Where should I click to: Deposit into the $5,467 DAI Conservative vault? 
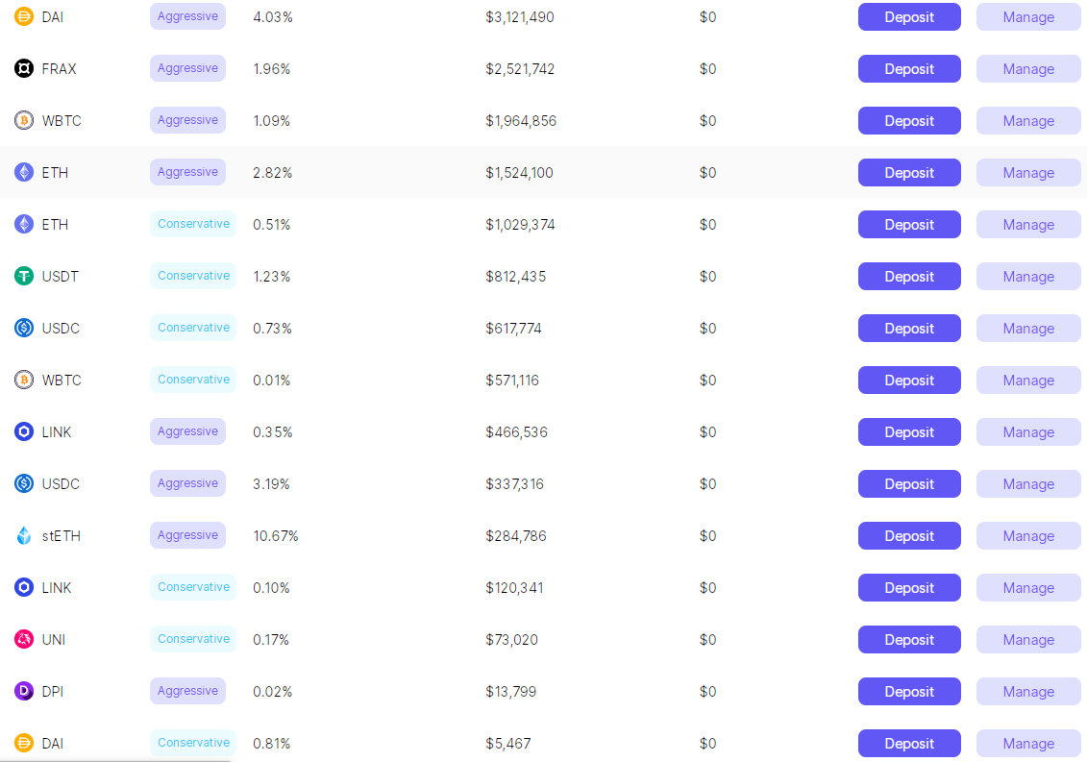coord(909,744)
